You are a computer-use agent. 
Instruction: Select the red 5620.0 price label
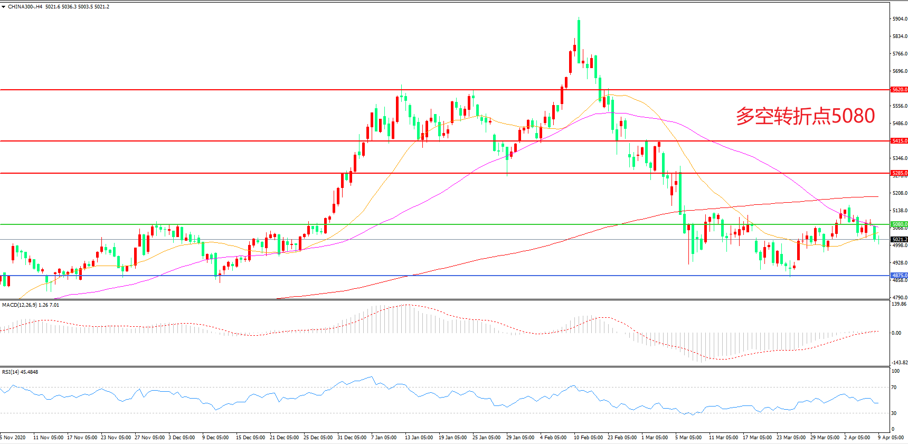click(x=899, y=90)
